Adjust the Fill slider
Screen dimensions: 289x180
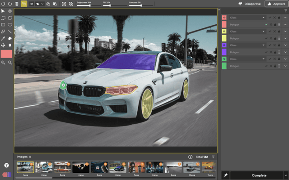[115, 5]
